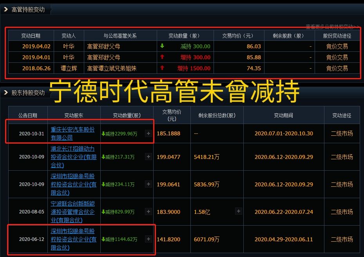Click 剩余股份总数(股) column header

217,115
